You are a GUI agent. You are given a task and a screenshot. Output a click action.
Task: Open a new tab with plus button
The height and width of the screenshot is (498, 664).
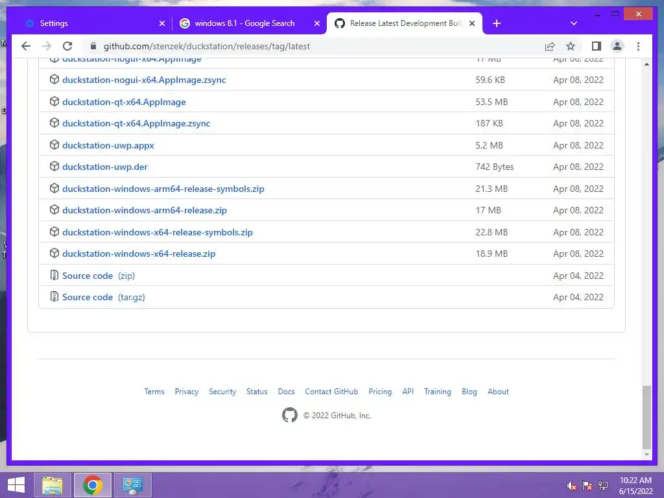(497, 23)
